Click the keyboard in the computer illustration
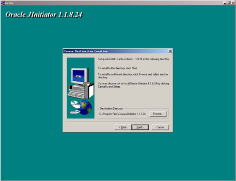The image size is (236, 181). 76,94
